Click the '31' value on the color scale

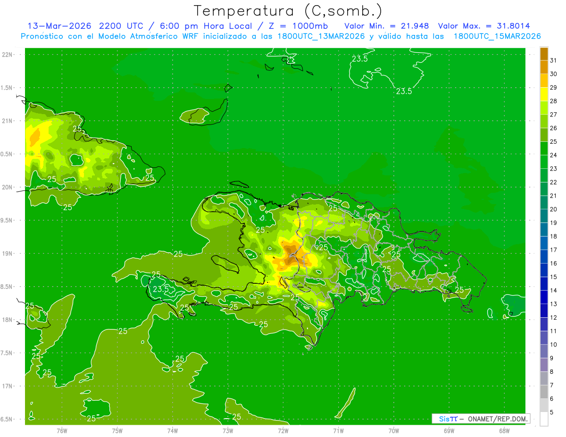pos(554,60)
